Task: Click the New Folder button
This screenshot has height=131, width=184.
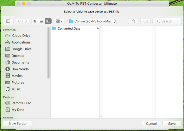Action: point(18,124)
